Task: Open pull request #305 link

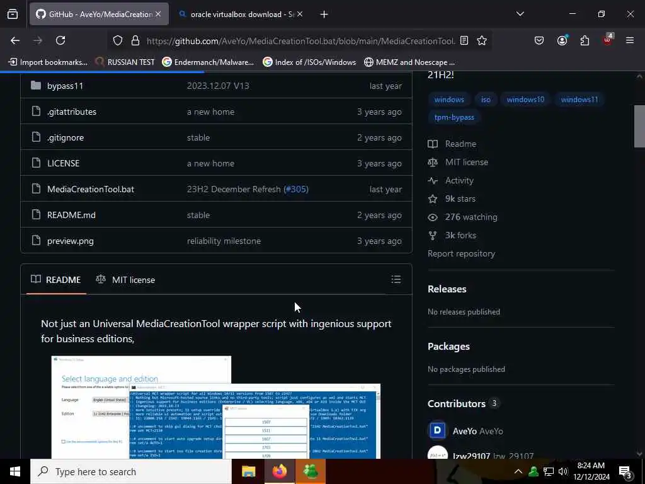Action: click(x=296, y=189)
